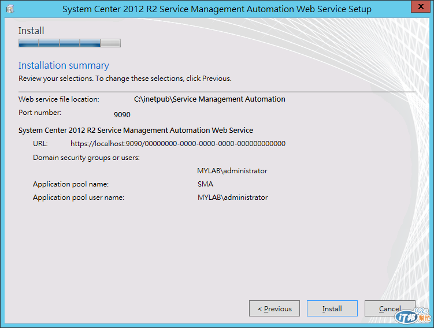434x328 pixels.
Task: Select the Application pool user name value
Action: (232, 197)
